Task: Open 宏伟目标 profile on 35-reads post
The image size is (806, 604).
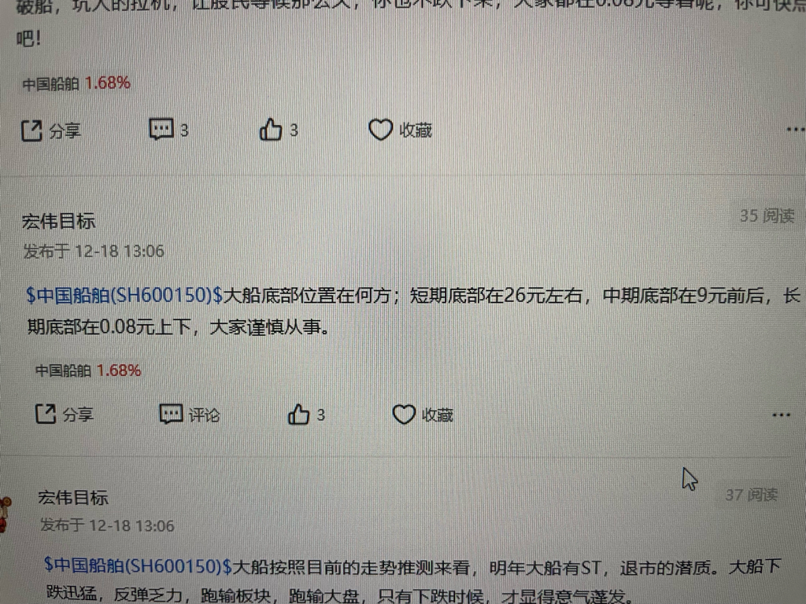Action: point(58,221)
